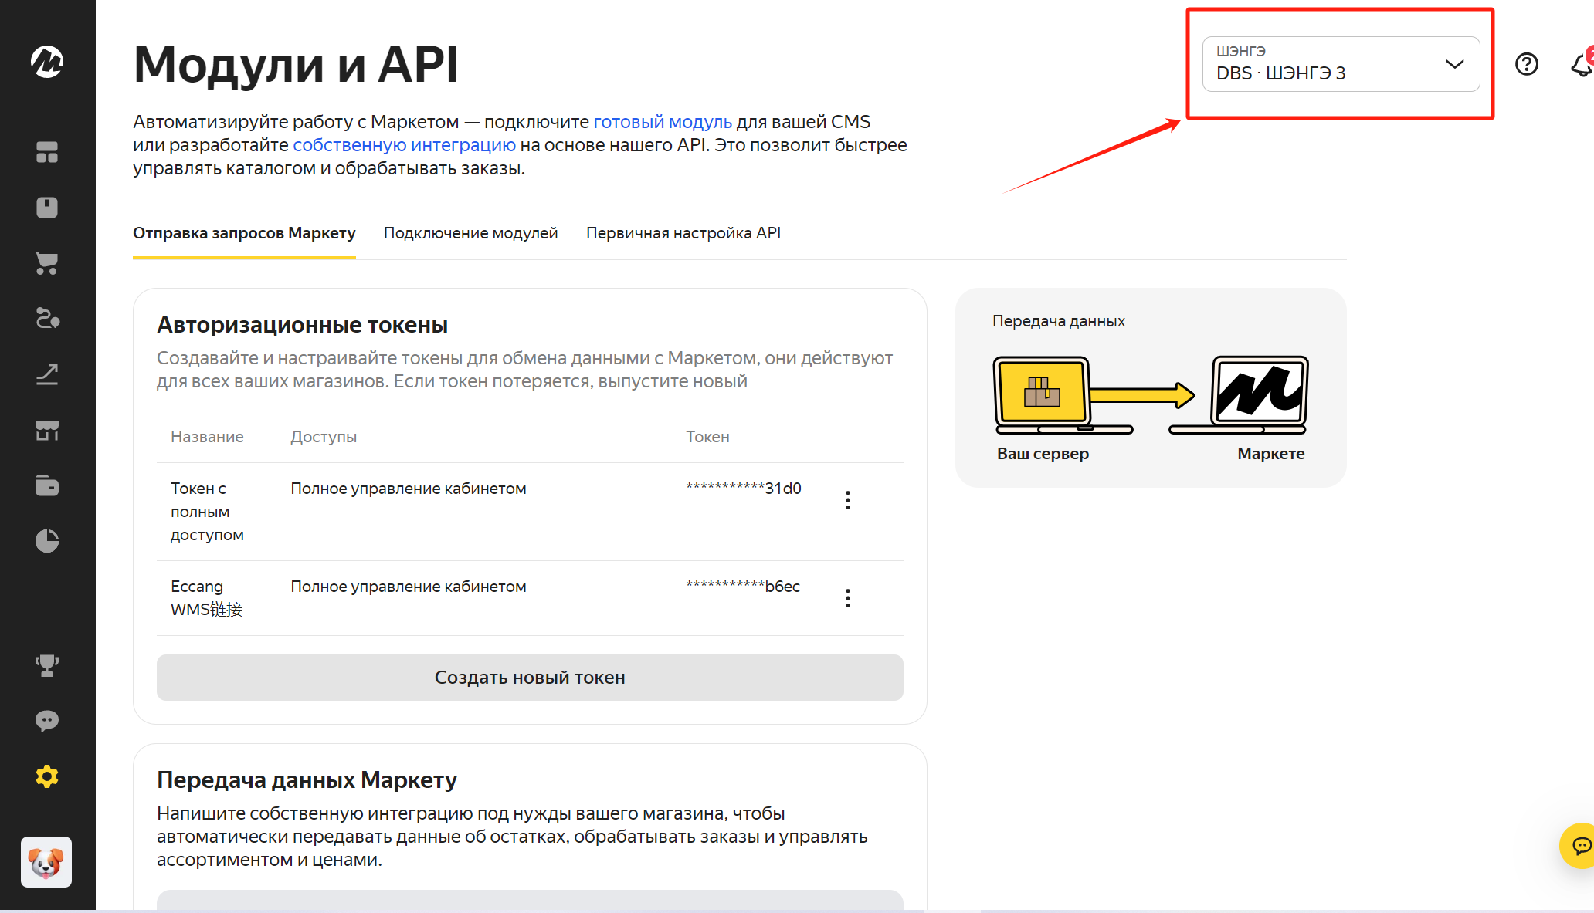The height and width of the screenshot is (913, 1594).
Task: Open the products catalog sidebar icon
Action: [47, 208]
